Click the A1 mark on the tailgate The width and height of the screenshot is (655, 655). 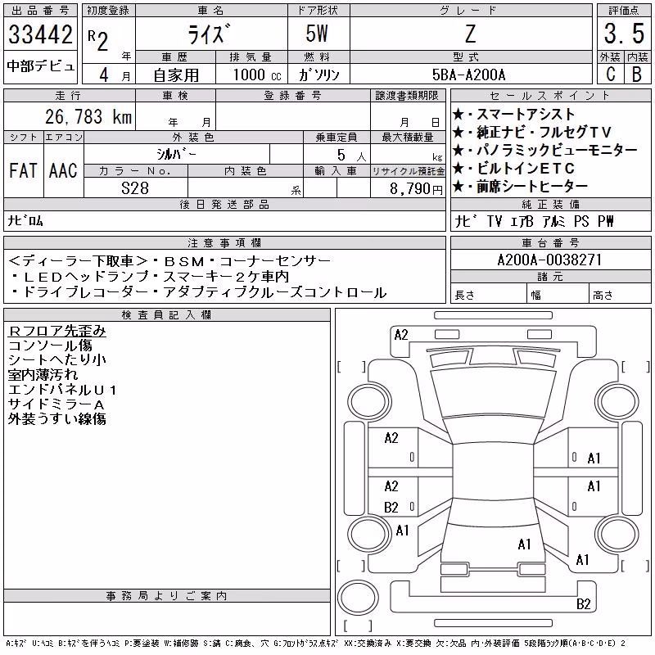pyautogui.click(x=524, y=544)
